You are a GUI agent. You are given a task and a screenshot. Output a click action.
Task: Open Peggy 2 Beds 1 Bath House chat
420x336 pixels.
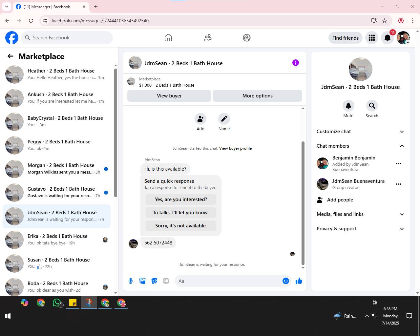point(56,145)
